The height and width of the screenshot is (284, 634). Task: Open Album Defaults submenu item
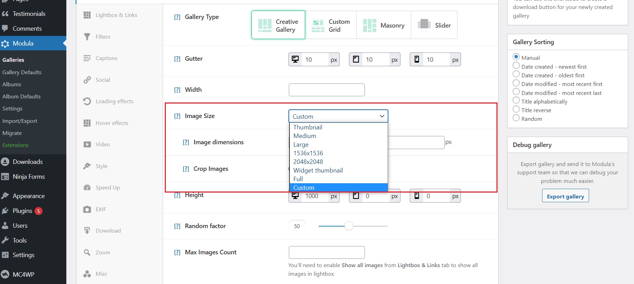pyautogui.click(x=21, y=96)
